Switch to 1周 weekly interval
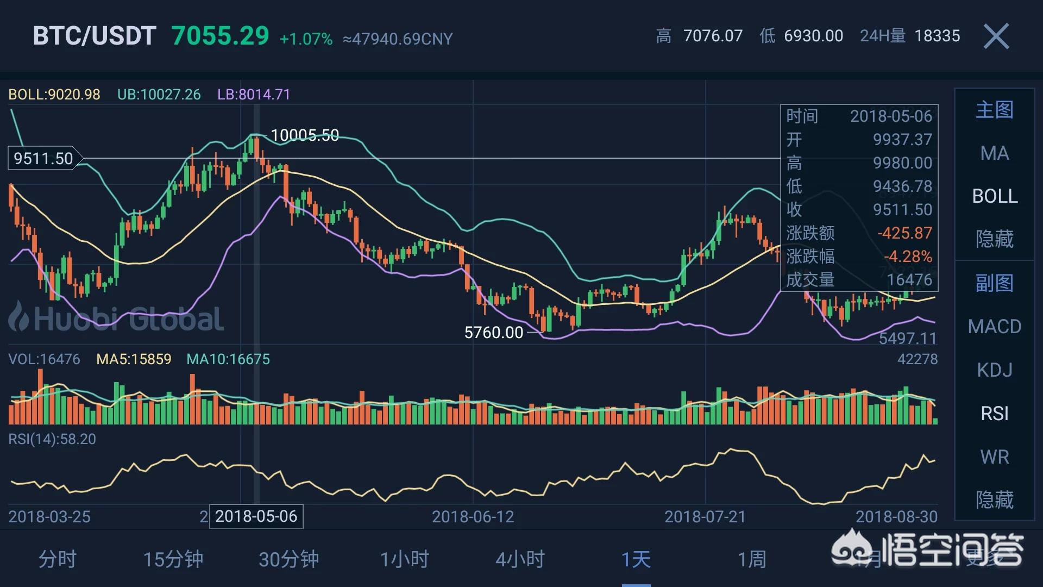 pyautogui.click(x=752, y=559)
